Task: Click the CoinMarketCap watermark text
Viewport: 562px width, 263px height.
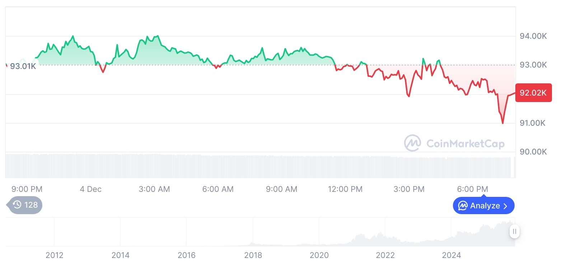Action: (x=465, y=144)
